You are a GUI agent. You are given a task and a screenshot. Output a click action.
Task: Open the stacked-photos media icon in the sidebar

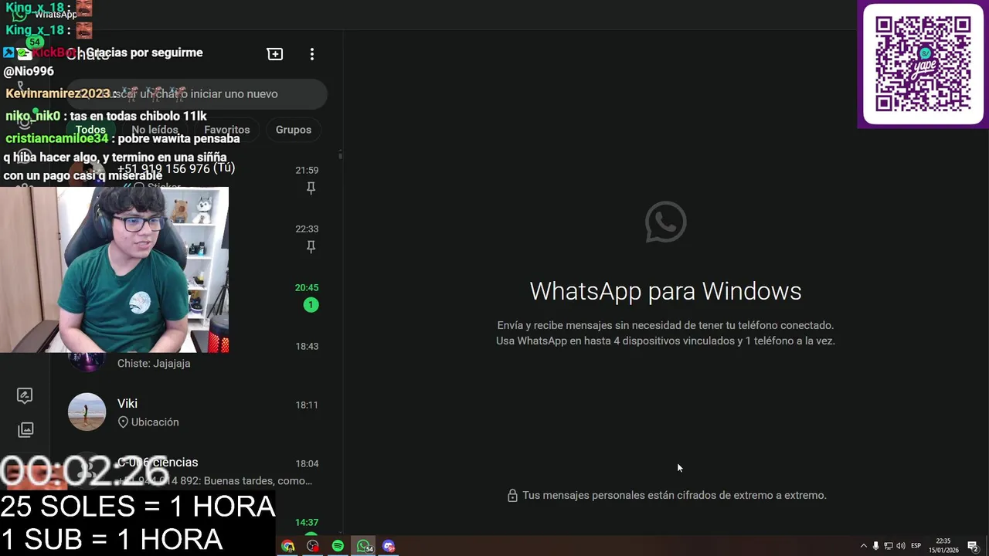click(25, 429)
